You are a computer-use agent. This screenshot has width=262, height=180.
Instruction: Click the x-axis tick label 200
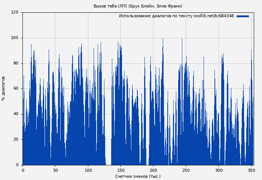point(153,170)
